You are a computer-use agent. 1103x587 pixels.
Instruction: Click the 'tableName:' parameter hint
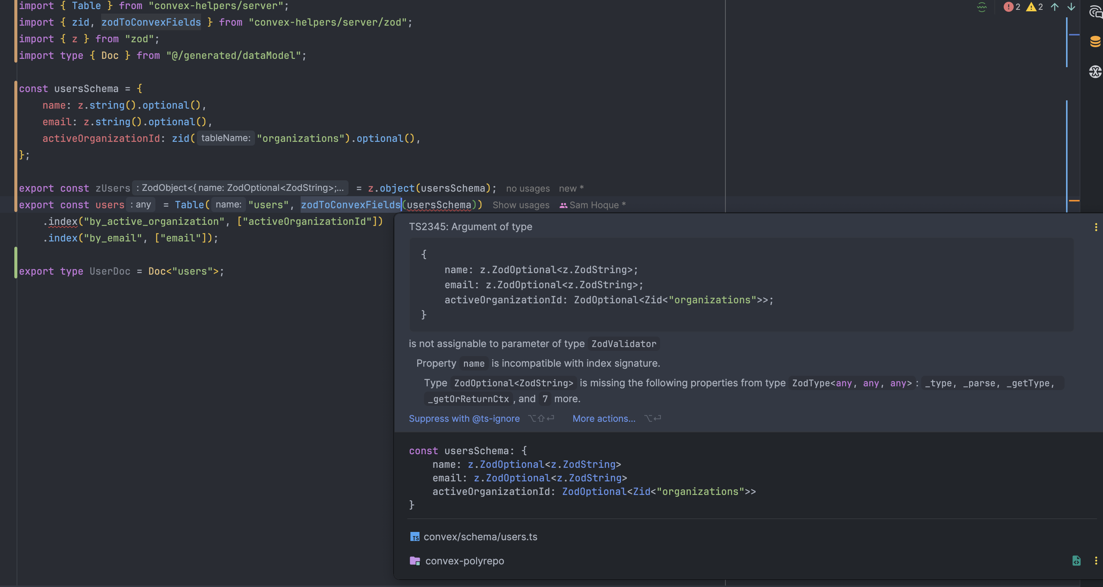tap(226, 138)
